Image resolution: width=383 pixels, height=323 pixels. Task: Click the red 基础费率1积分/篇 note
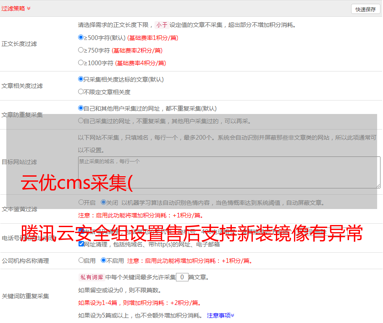pyautogui.click(x=153, y=38)
